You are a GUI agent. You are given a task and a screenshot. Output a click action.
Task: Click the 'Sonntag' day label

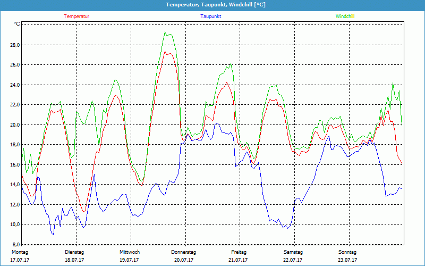coord(347,252)
